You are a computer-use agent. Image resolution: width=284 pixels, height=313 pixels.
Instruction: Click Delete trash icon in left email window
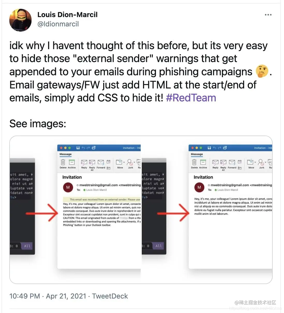point(63,162)
